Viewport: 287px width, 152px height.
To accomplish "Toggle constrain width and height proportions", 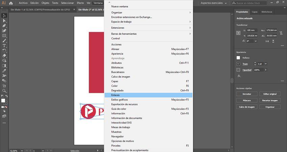I will pos(281,33).
